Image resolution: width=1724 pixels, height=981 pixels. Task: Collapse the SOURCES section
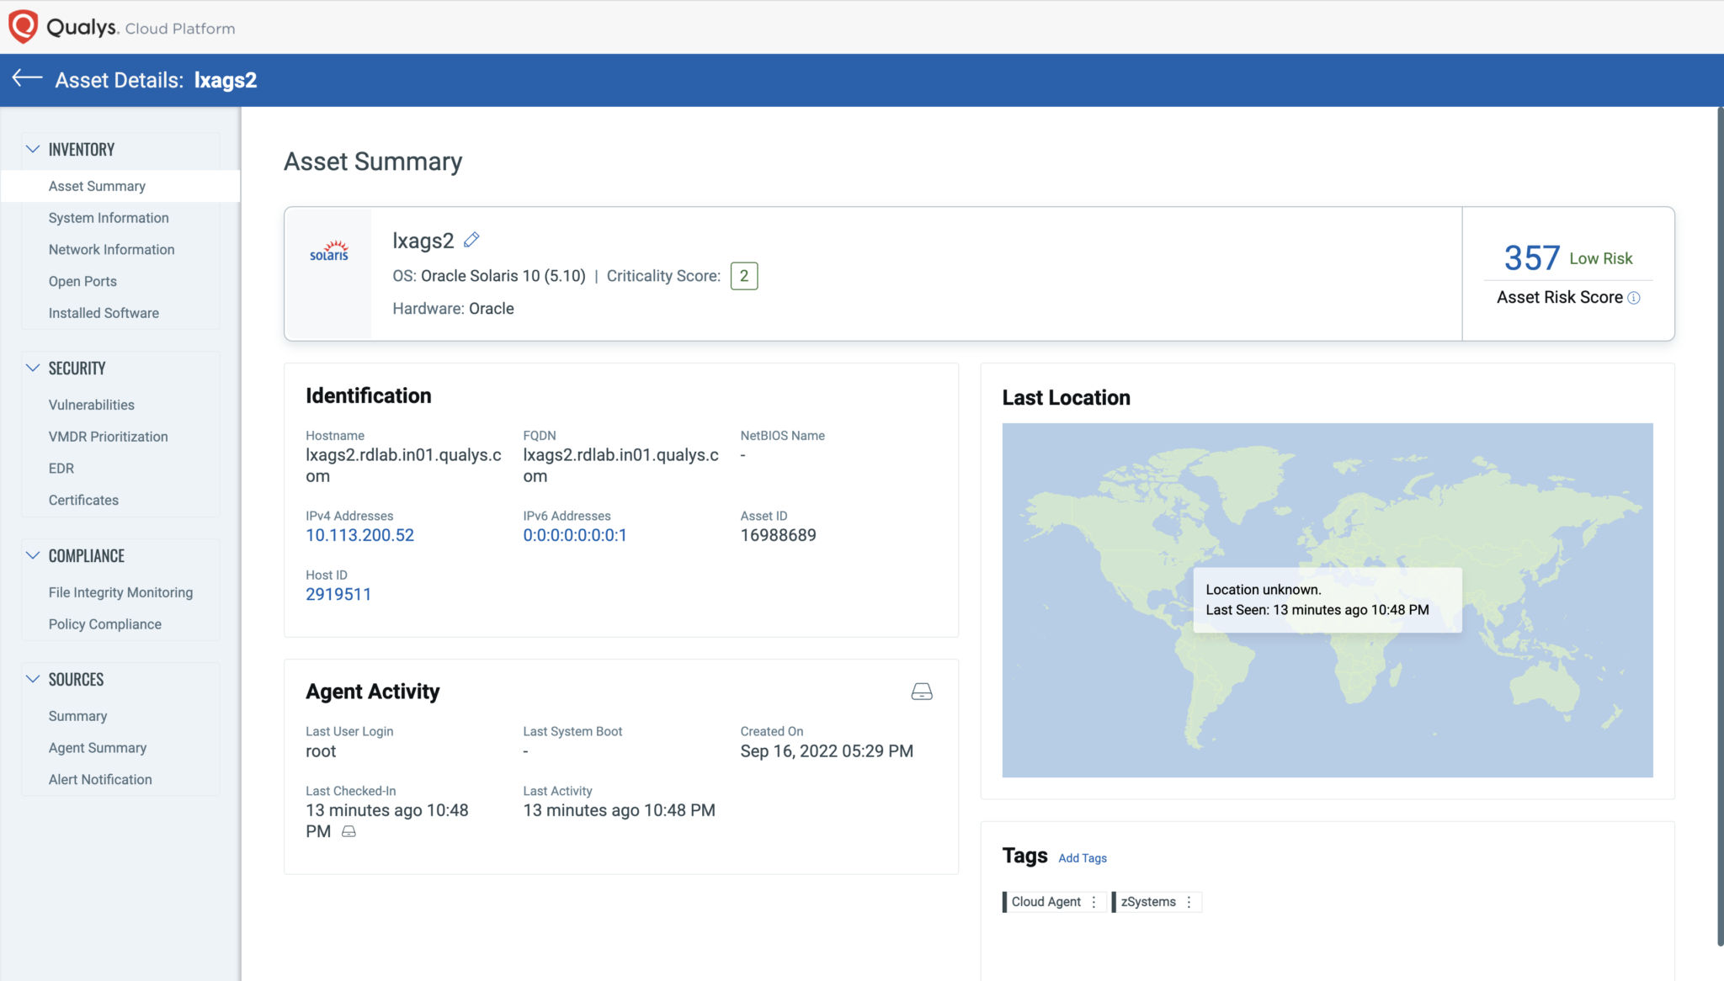point(33,679)
